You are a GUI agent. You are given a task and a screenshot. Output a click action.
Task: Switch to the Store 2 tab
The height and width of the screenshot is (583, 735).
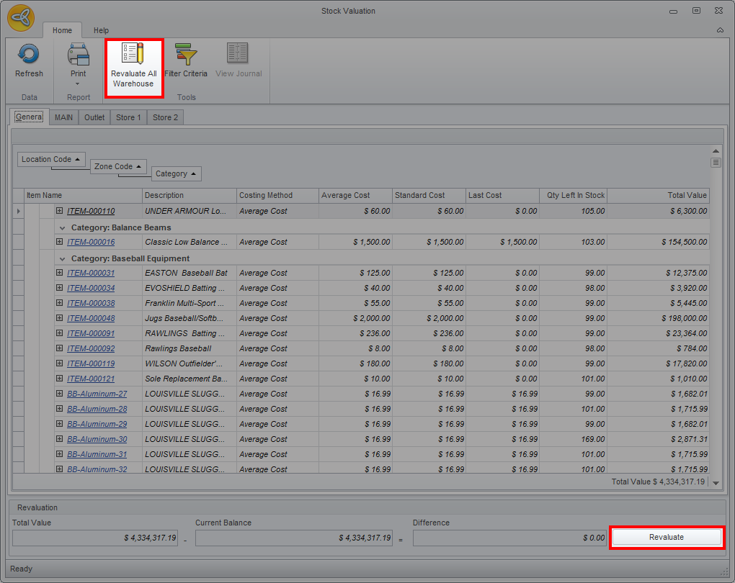(165, 117)
